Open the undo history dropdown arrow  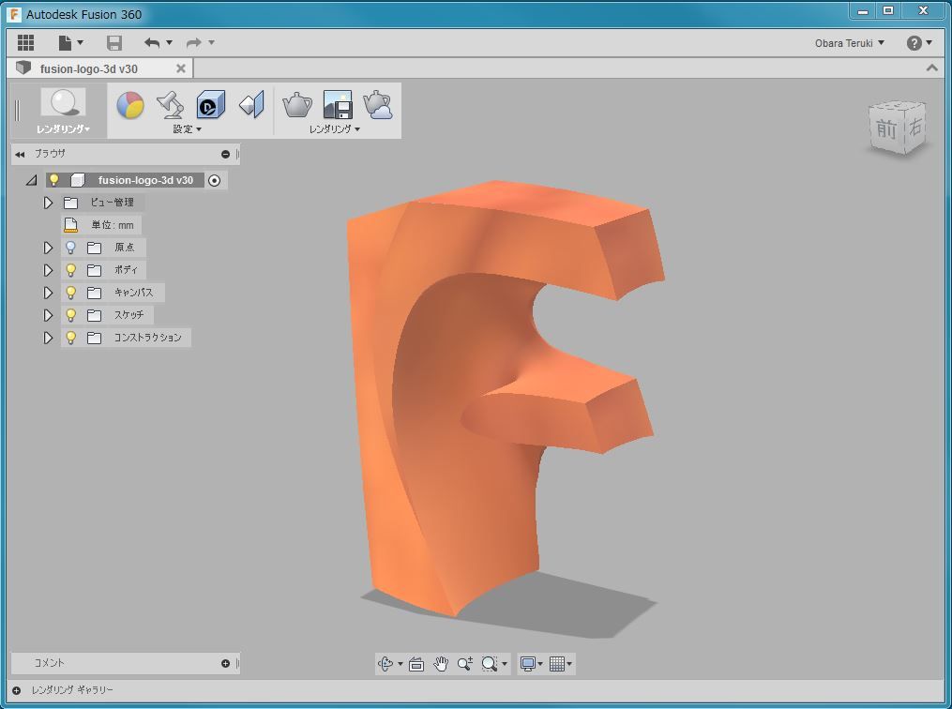(x=170, y=42)
